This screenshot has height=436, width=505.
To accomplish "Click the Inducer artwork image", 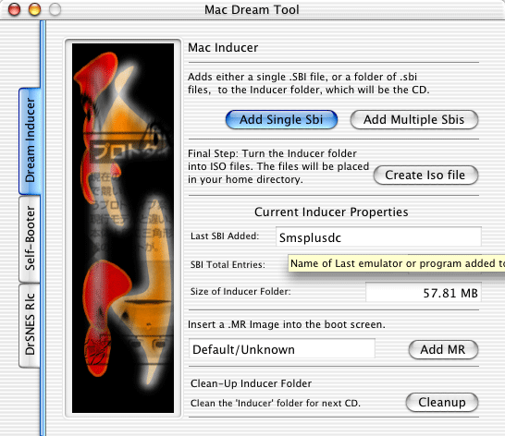I will [123, 228].
